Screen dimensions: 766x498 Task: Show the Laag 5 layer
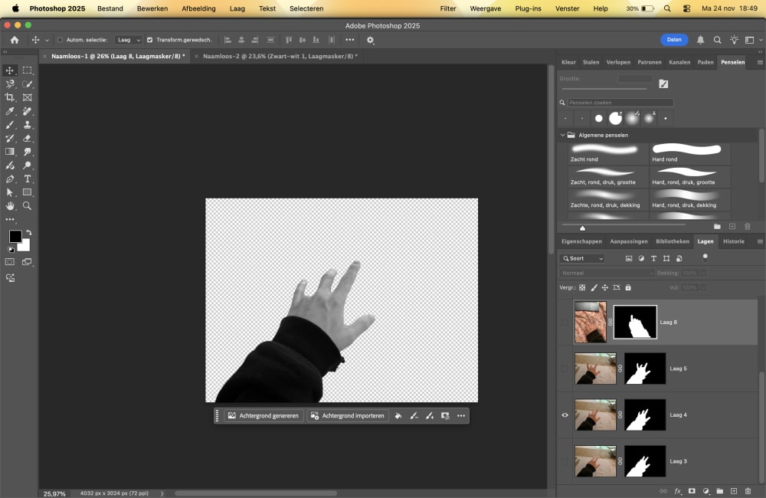point(565,369)
